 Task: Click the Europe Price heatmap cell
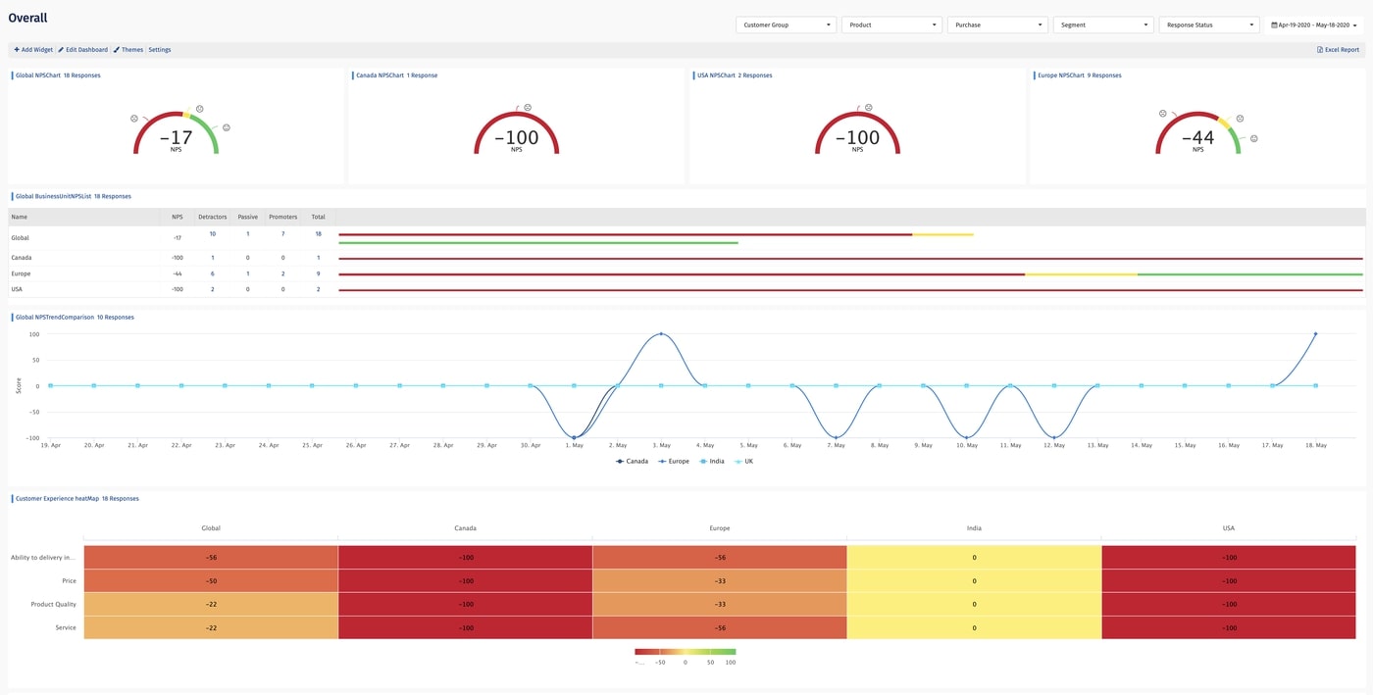(720, 580)
